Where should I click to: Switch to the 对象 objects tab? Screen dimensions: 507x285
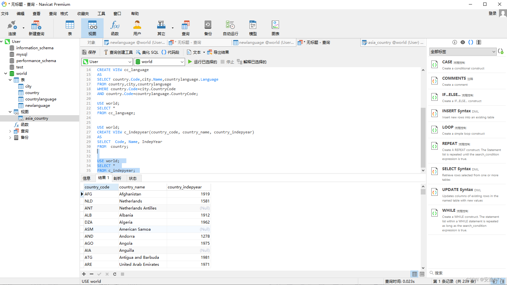pos(91,42)
